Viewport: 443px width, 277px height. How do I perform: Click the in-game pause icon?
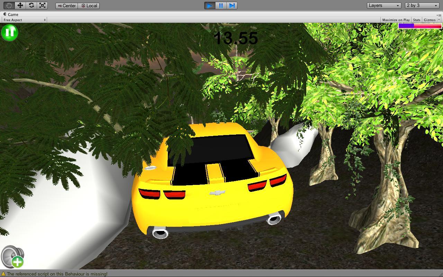click(10, 32)
